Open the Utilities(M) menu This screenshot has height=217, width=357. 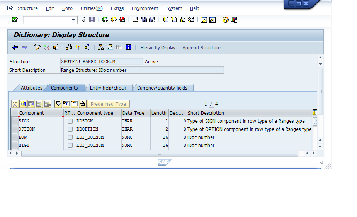(x=92, y=8)
